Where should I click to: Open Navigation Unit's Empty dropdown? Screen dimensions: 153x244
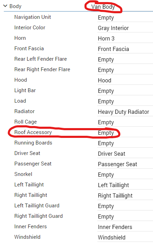coord(125,18)
